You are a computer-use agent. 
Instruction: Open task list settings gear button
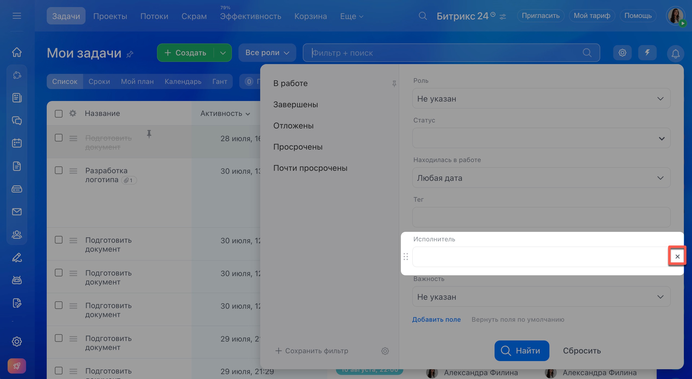622,53
